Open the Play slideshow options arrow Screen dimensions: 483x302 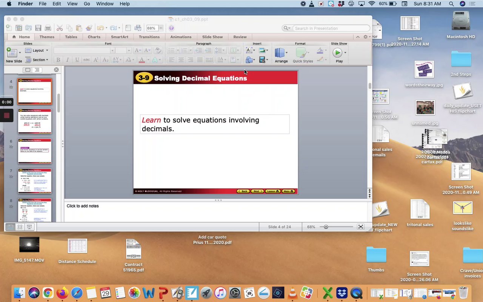pos(345,52)
